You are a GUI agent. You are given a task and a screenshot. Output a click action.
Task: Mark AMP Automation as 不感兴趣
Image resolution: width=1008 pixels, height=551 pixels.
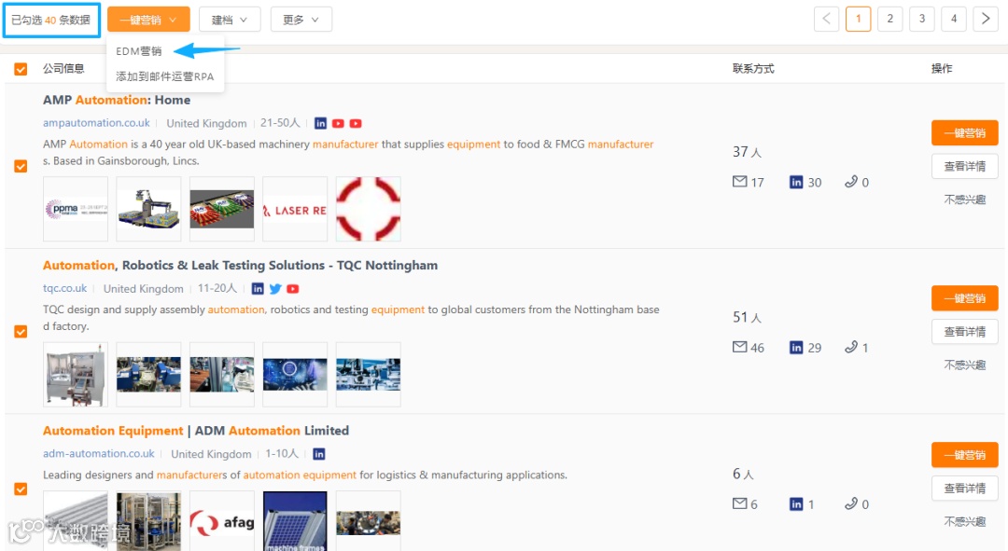[964, 200]
